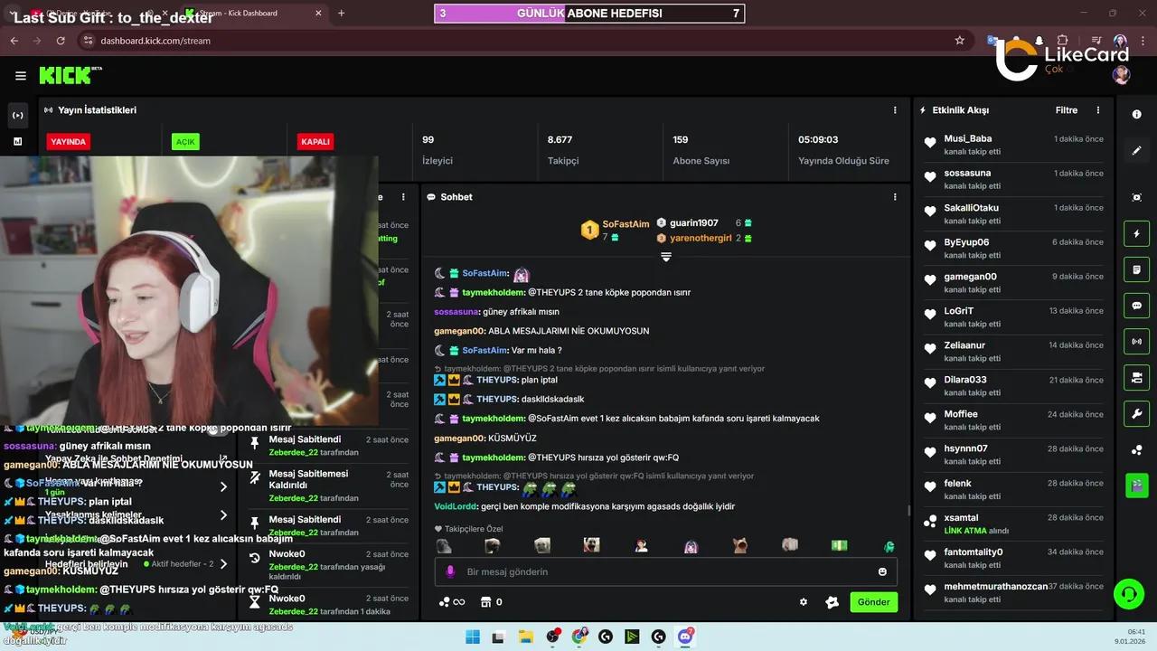This screenshot has height=651, width=1157.
Task: Select the purple-haired girl emote
Action: pos(691,546)
